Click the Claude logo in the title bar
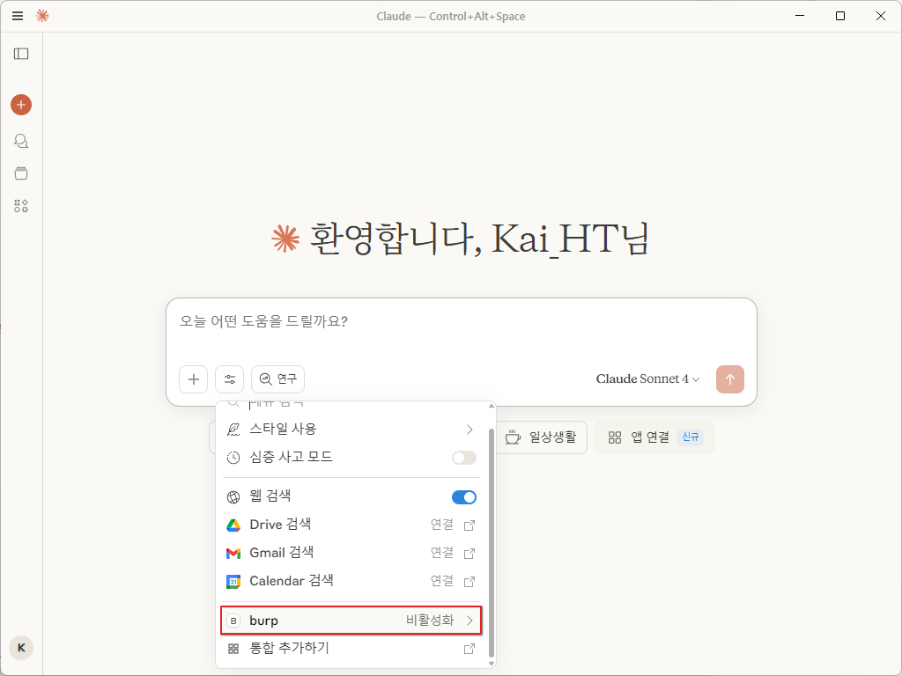Viewport: 902px width, 676px height. tap(42, 16)
